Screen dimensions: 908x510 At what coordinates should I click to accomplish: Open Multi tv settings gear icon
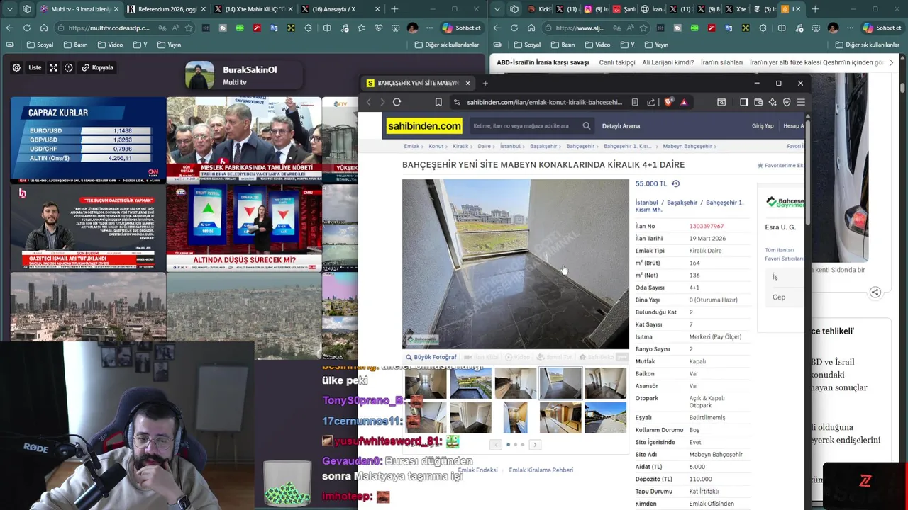(16, 67)
